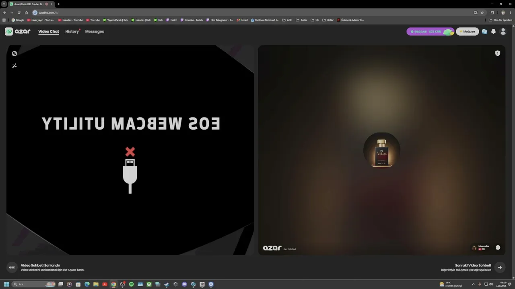Open Microsoft Edge from the taskbar

pos(87,284)
